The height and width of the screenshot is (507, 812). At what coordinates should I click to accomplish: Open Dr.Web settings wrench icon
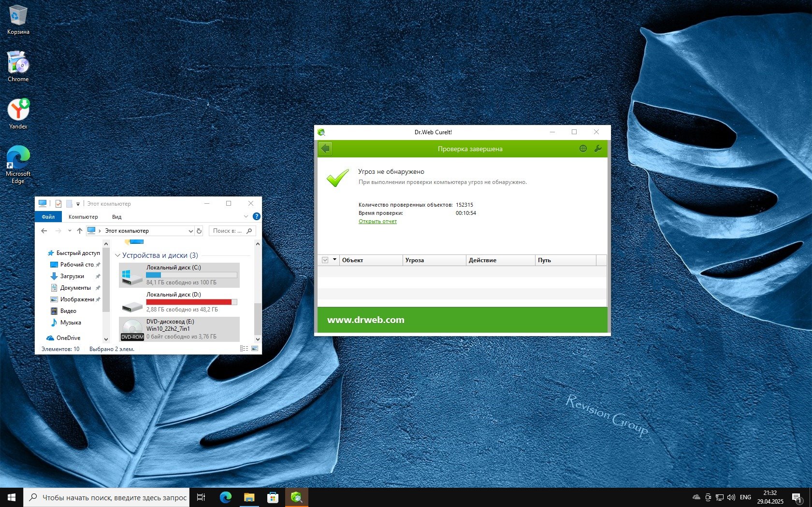pyautogui.click(x=598, y=149)
